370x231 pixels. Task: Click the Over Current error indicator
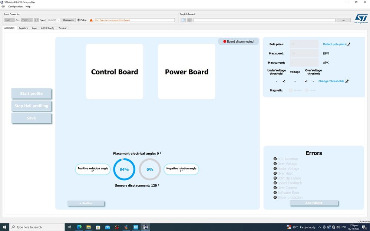(x=275, y=188)
